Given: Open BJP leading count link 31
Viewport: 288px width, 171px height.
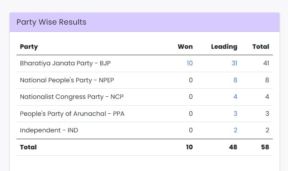Looking at the screenshot, I should (234, 63).
